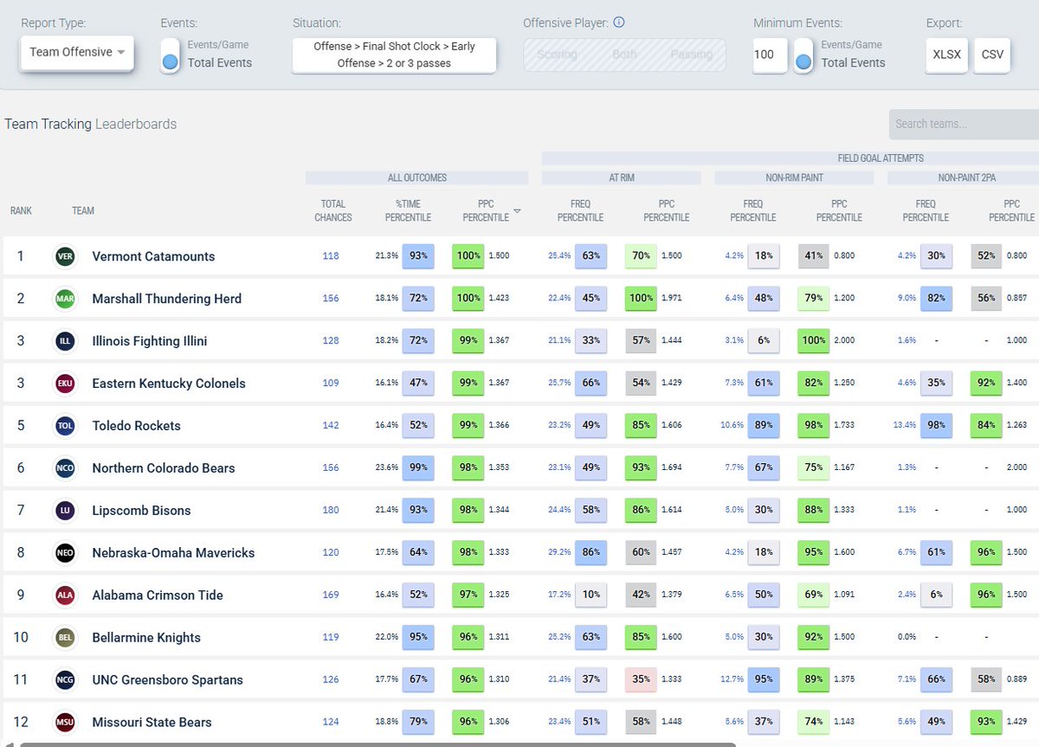This screenshot has height=747, width=1039.
Task: Click Bellarmine Knights team name
Action: tap(146, 637)
